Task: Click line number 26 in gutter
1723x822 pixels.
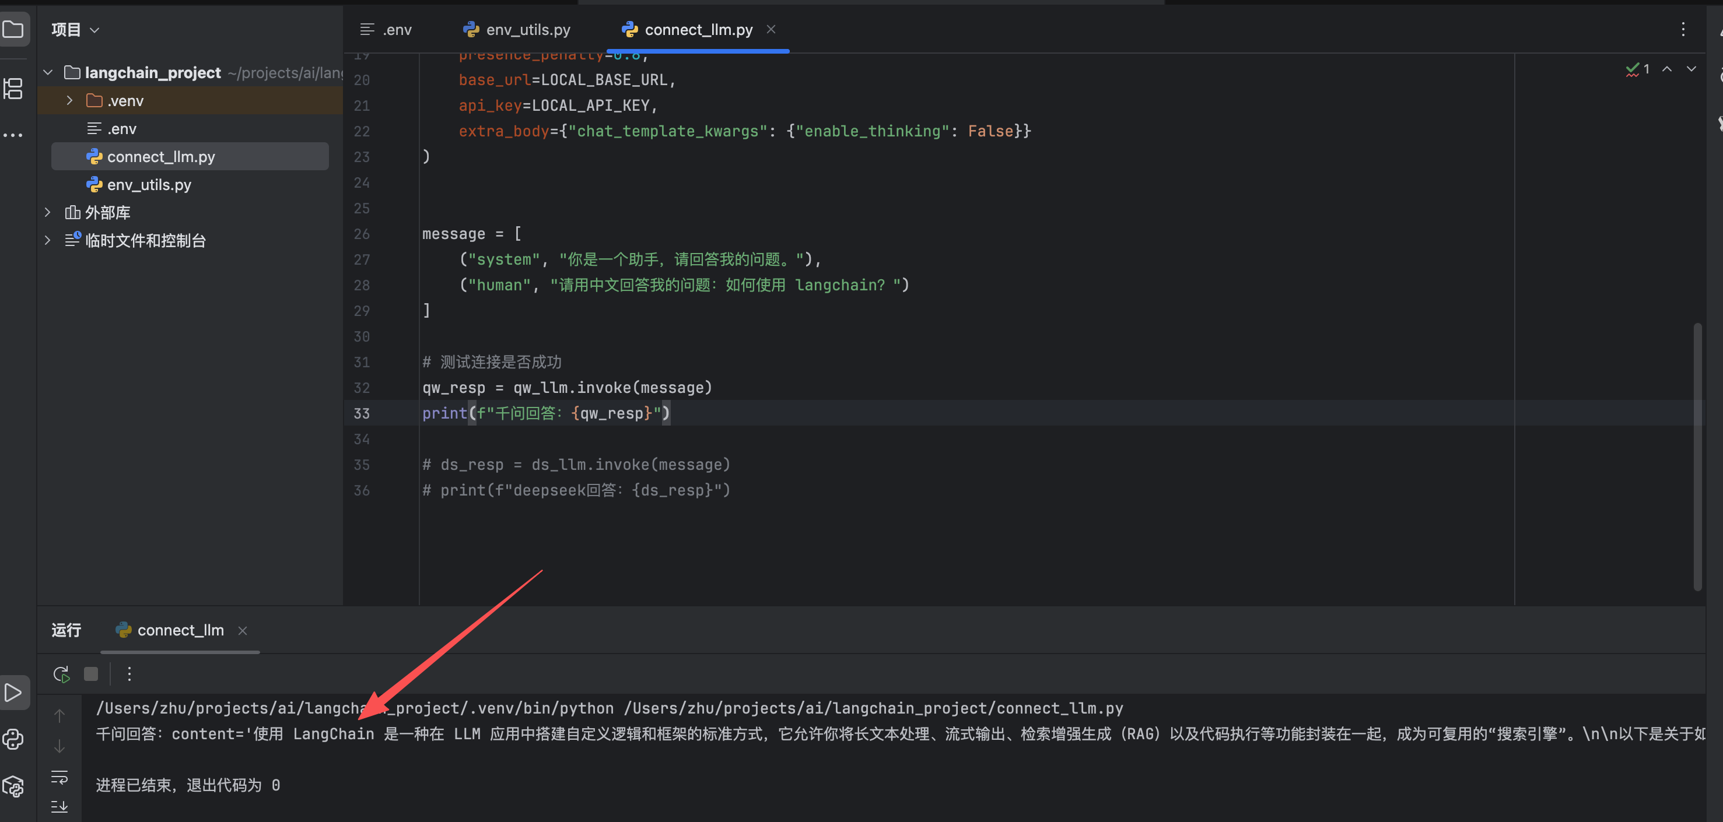Action: [362, 234]
